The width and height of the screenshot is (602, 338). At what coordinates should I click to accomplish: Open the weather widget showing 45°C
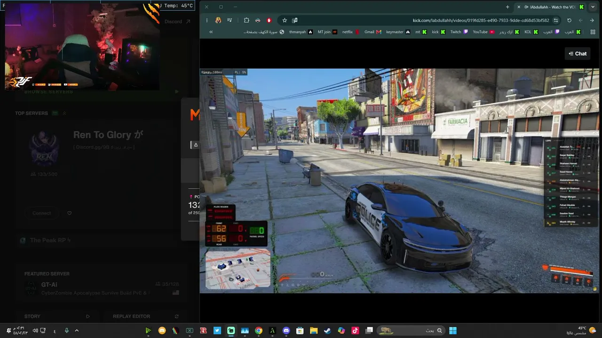[x=582, y=330]
